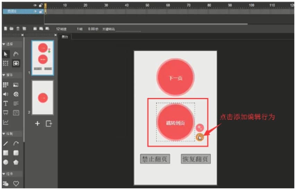Click the audio speaker media icon
The height and width of the screenshot is (189, 295).
coord(6,94)
